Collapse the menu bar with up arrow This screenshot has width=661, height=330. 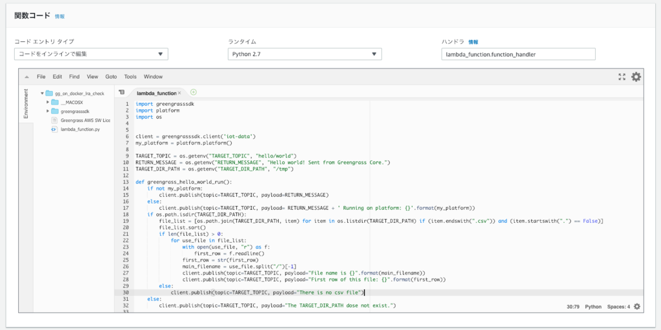coord(26,77)
